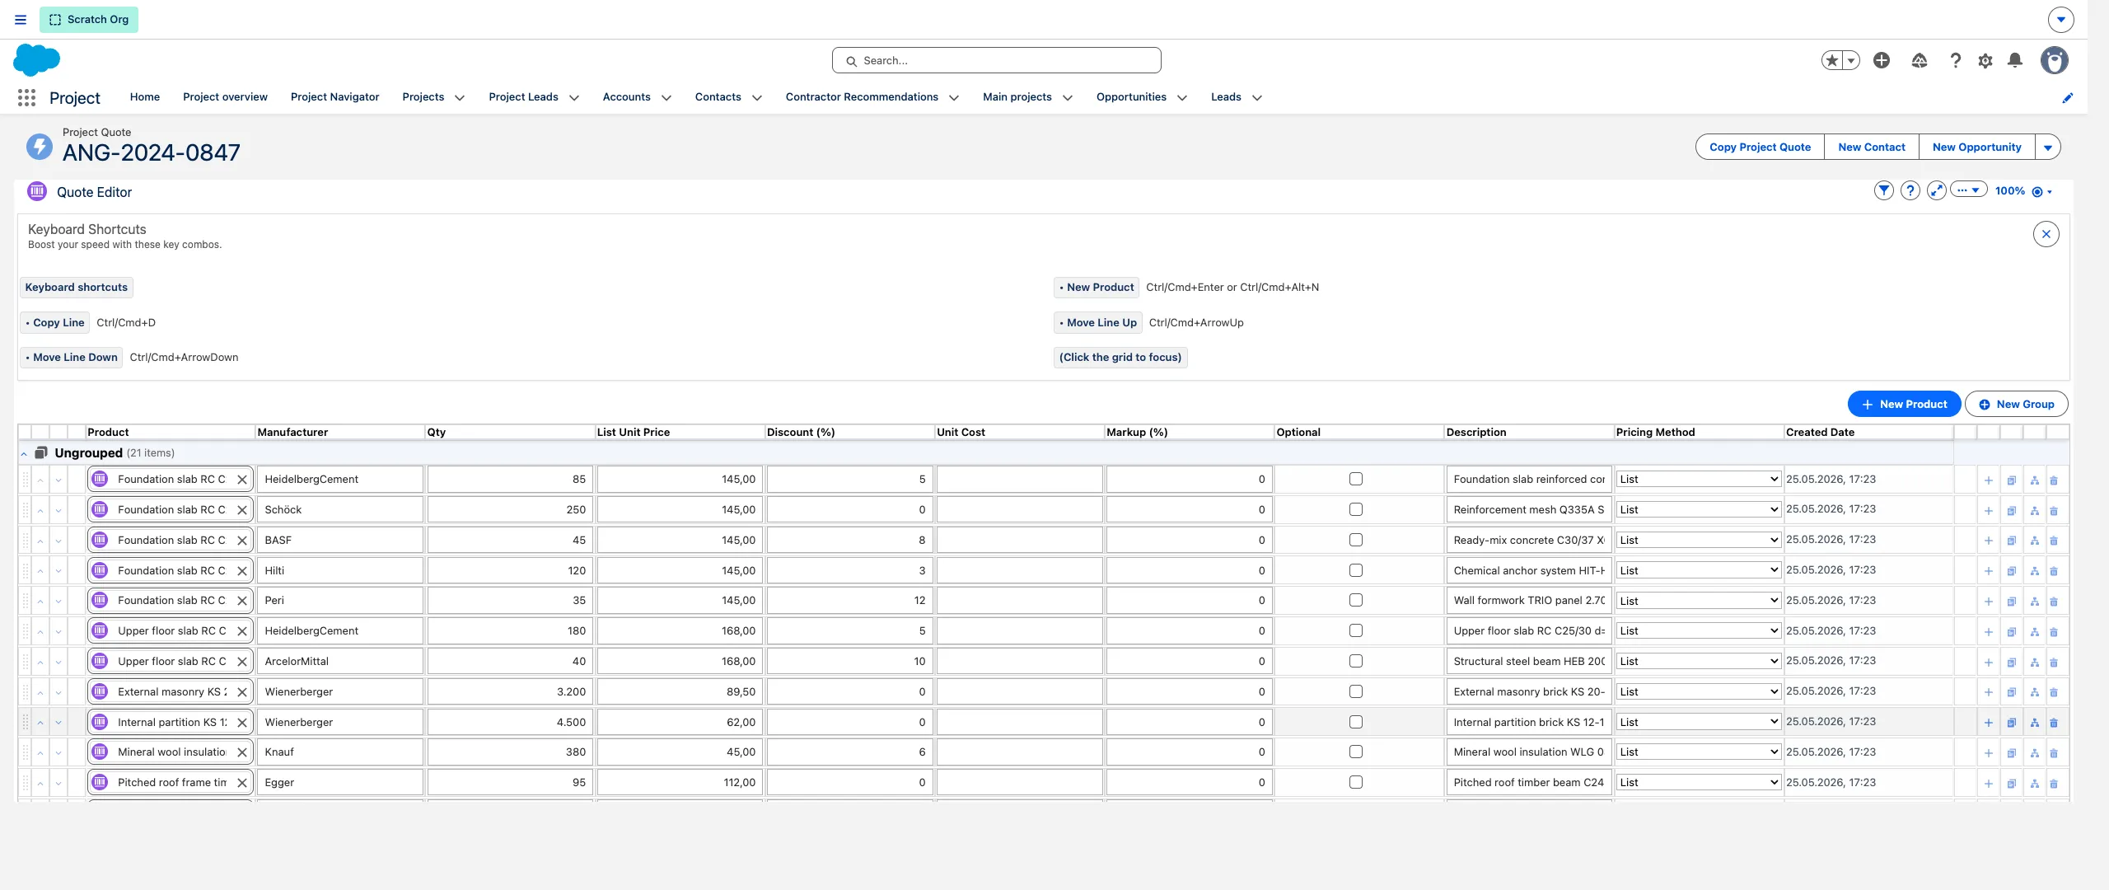Edit navigation bar with pencil icon
Image resolution: width=2109 pixels, height=890 pixels.
2067,98
